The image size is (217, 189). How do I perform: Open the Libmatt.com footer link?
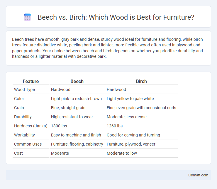198,175
